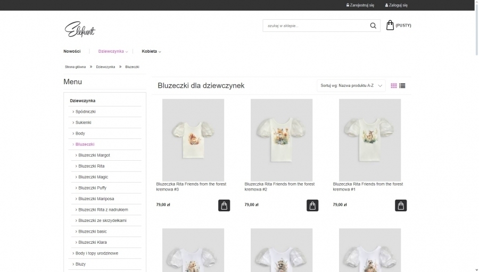Switch to grid view layout

coord(394,86)
